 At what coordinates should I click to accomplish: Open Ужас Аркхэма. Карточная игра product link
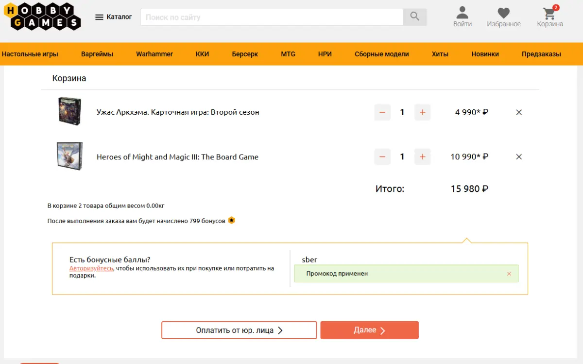pyautogui.click(x=178, y=112)
